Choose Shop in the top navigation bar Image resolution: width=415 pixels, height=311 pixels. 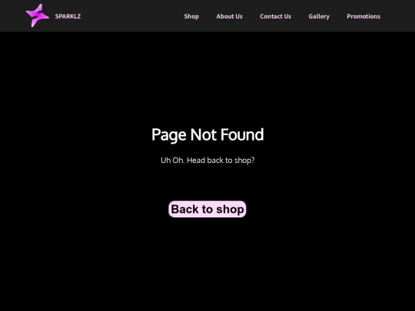(191, 16)
